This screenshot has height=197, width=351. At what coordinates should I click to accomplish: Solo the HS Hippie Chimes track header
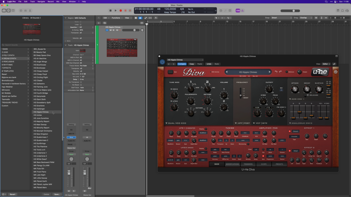pos(114,30)
